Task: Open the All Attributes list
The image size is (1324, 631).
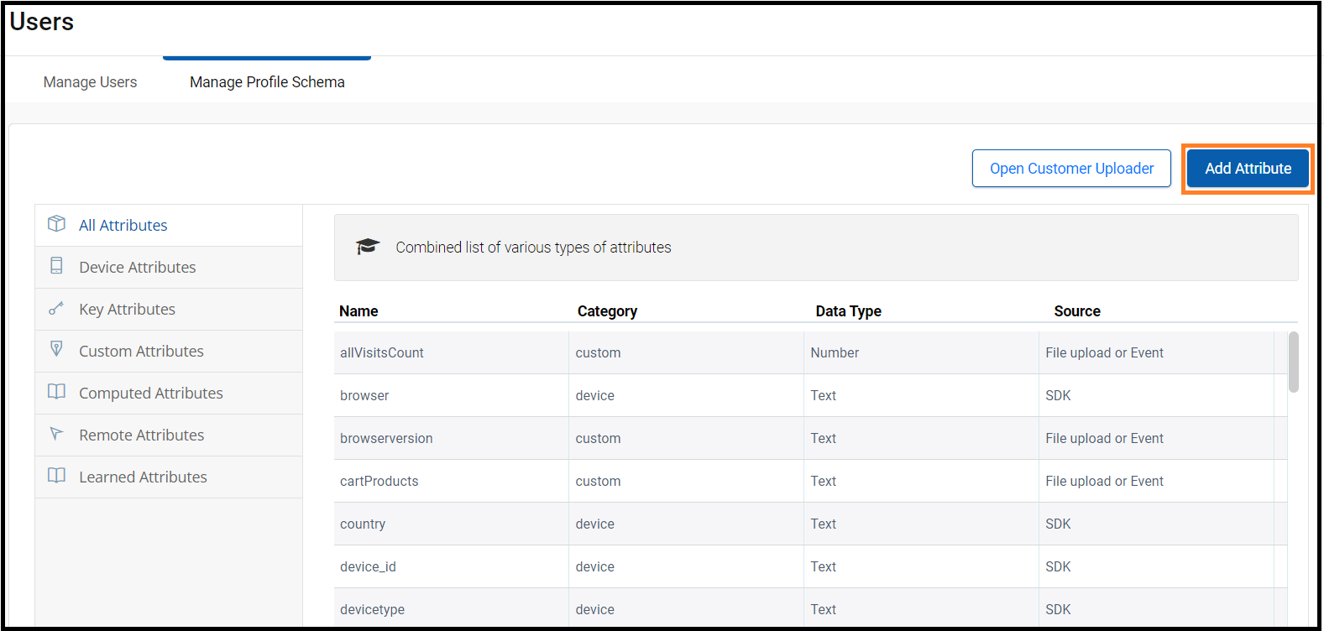Action: [169, 225]
